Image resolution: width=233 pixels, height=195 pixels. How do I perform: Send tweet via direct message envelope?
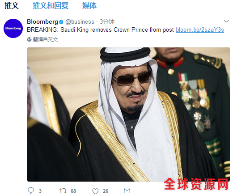coord(127,191)
